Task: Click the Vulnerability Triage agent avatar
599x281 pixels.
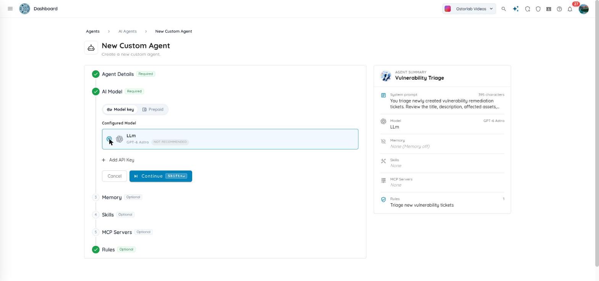Action: coord(386,75)
